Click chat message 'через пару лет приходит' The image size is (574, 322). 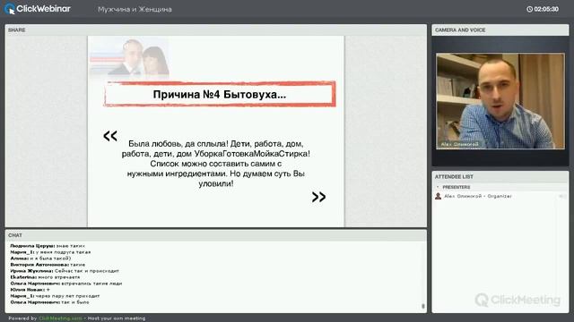[67, 296]
